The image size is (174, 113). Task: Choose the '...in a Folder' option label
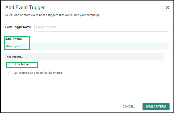click(21, 64)
